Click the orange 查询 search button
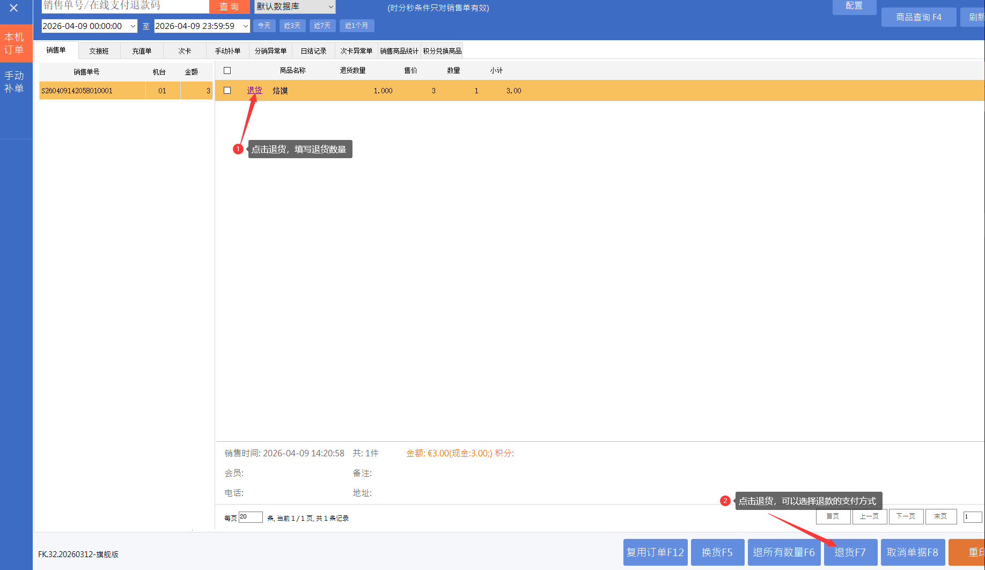The image size is (985, 570). 229,6
